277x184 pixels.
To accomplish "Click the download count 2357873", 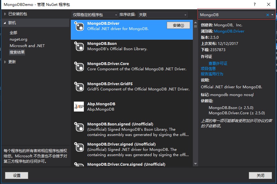I will click(218, 50).
